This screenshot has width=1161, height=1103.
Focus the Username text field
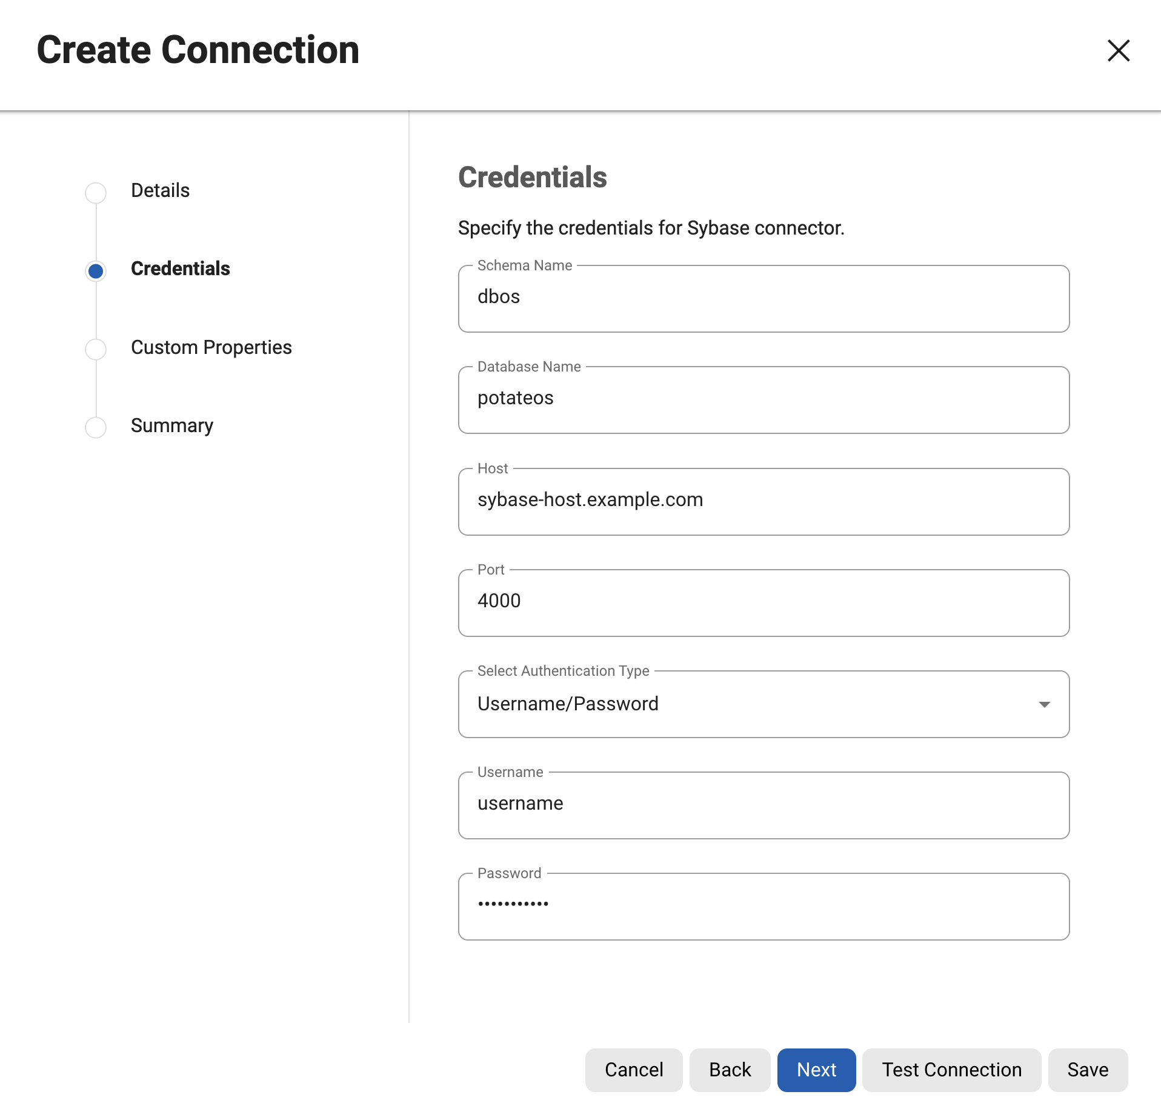coord(763,805)
